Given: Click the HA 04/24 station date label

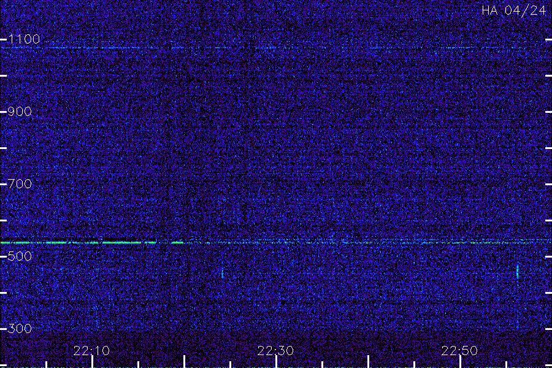Looking at the screenshot, I should click(514, 10).
